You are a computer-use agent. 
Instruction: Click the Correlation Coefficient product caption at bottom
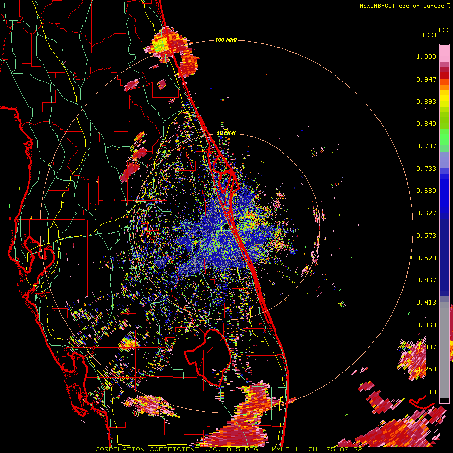click(x=229, y=449)
